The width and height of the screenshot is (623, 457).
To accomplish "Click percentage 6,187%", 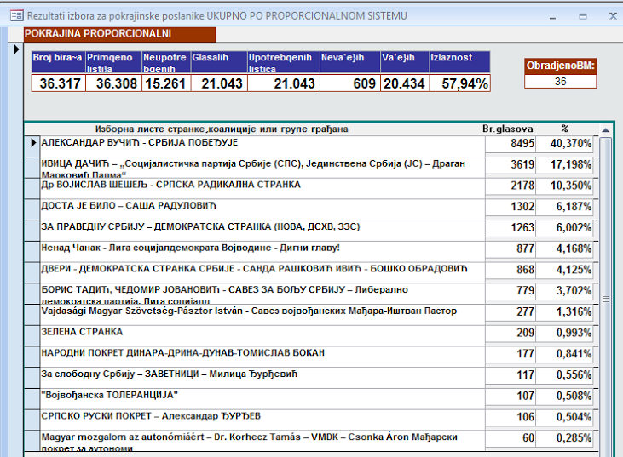I will 564,207.
